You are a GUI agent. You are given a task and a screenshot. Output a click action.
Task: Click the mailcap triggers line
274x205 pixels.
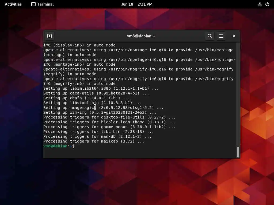click(x=94, y=141)
